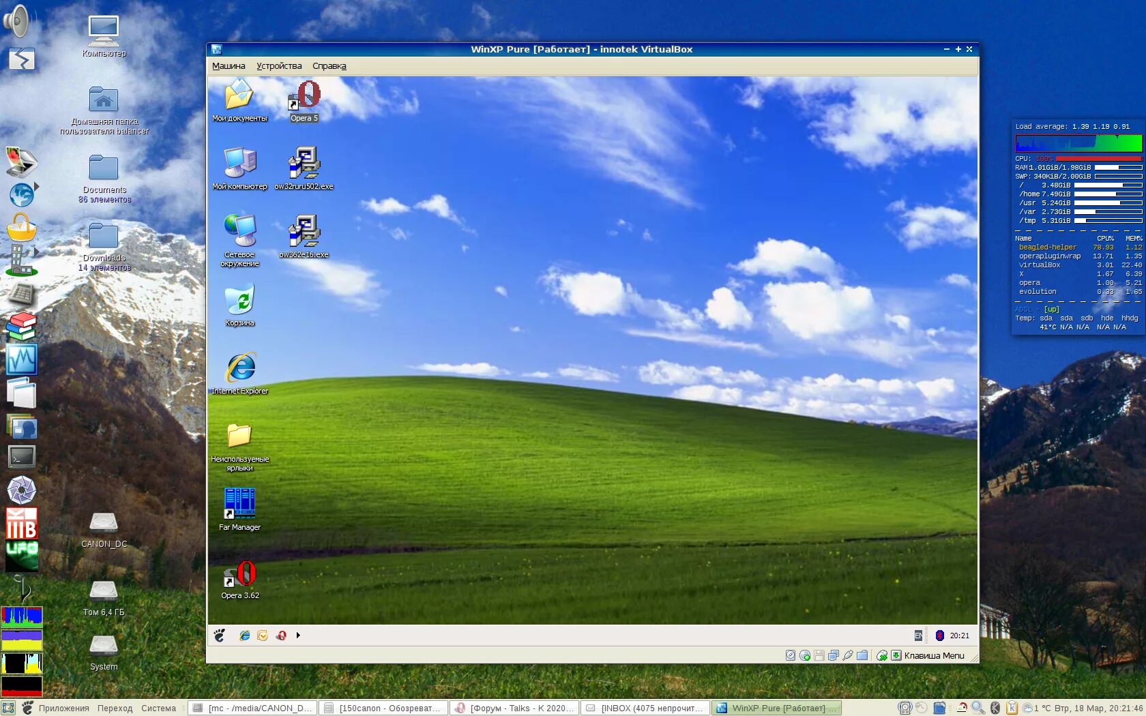
Task: Open the Справка menu in VirtualBox
Action: pyautogui.click(x=329, y=66)
